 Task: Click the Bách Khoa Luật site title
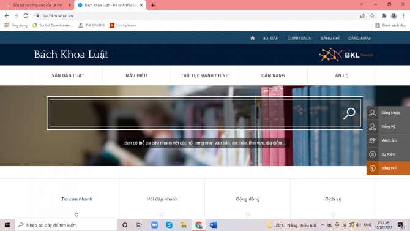coord(71,55)
